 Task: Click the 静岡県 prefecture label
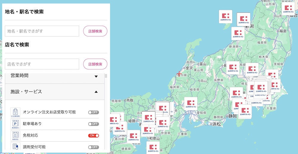pos(218,117)
